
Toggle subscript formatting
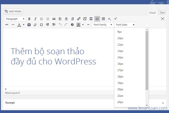tap(109, 19)
